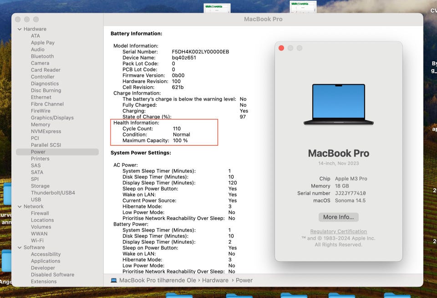Screen dimensions: 437x298
Task: Open Applications under Software
Action: (46, 261)
